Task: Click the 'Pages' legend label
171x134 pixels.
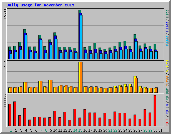Action: [x=167, y=41]
